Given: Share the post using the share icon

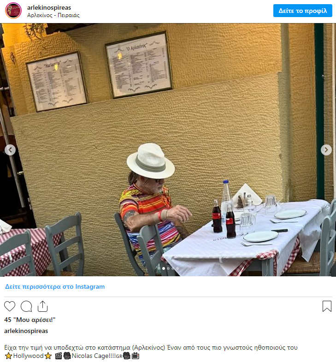Looking at the screenshot, I should point(42,306).
